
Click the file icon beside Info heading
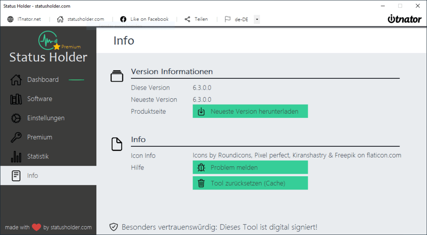point(117,144)
